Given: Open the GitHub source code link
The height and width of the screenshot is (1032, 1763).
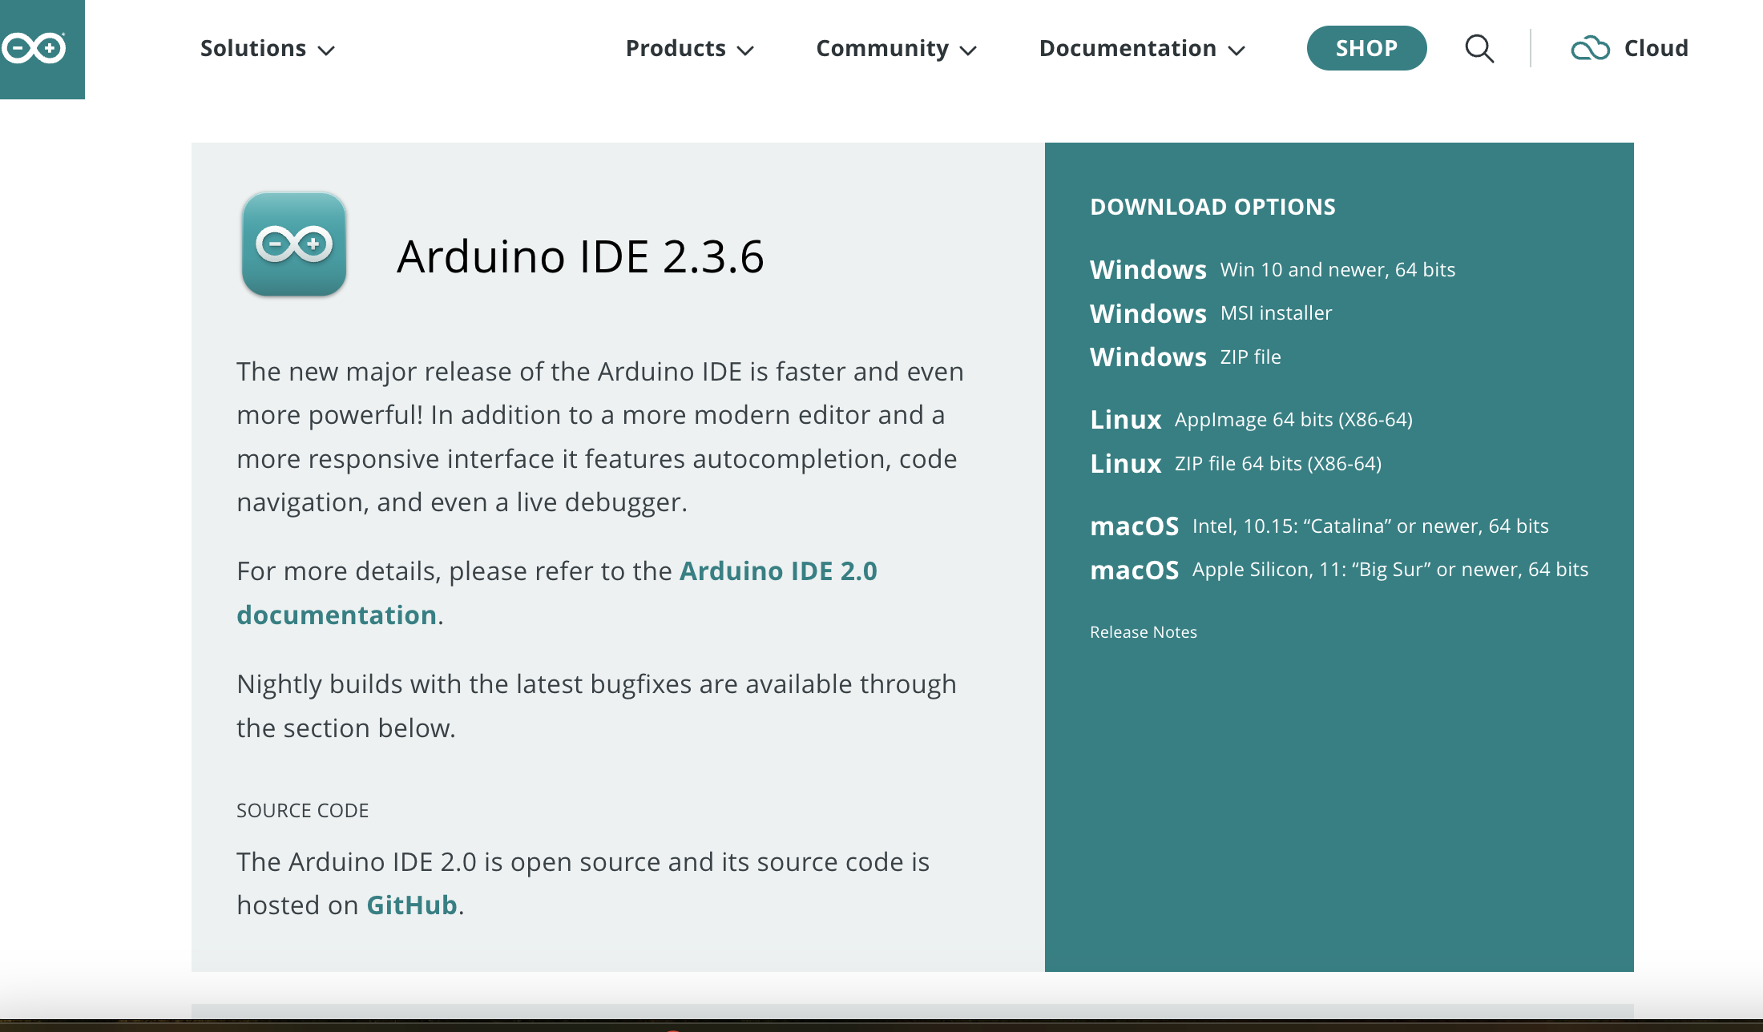Looking at the screenshot, I should (x=412, y=905).
